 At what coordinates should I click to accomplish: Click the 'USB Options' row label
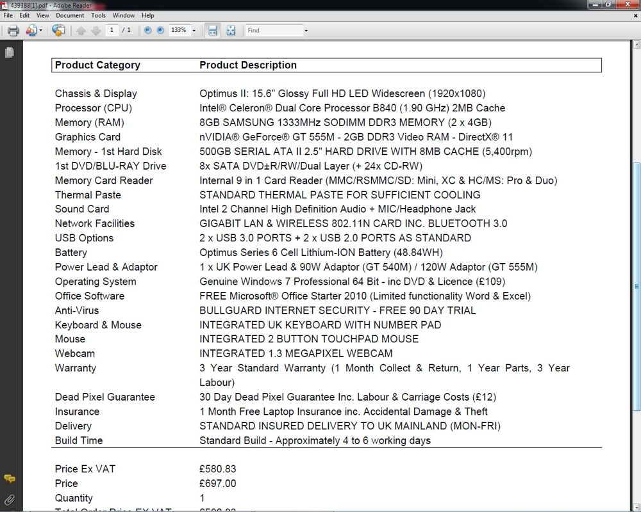[x=84, y=238]
